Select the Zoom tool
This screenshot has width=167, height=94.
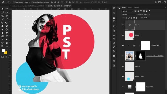tap(2, 46)
